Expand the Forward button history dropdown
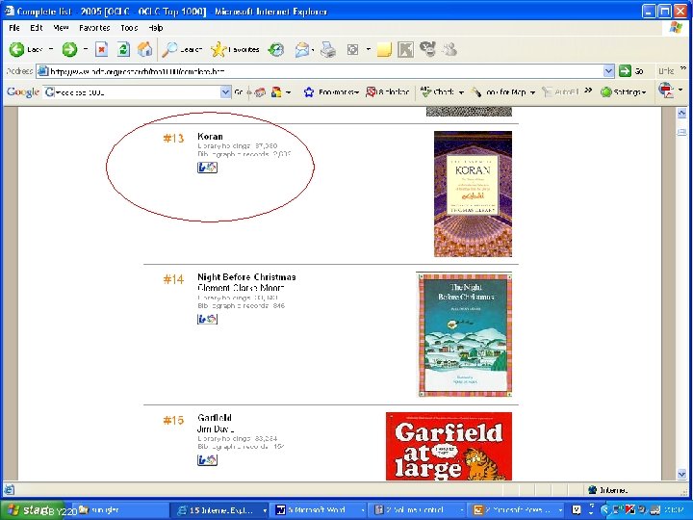 click(x=86, y=49)
